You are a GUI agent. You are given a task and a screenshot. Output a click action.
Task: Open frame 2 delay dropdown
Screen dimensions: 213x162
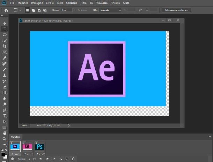pyautogui.click(x=31, y=154)
